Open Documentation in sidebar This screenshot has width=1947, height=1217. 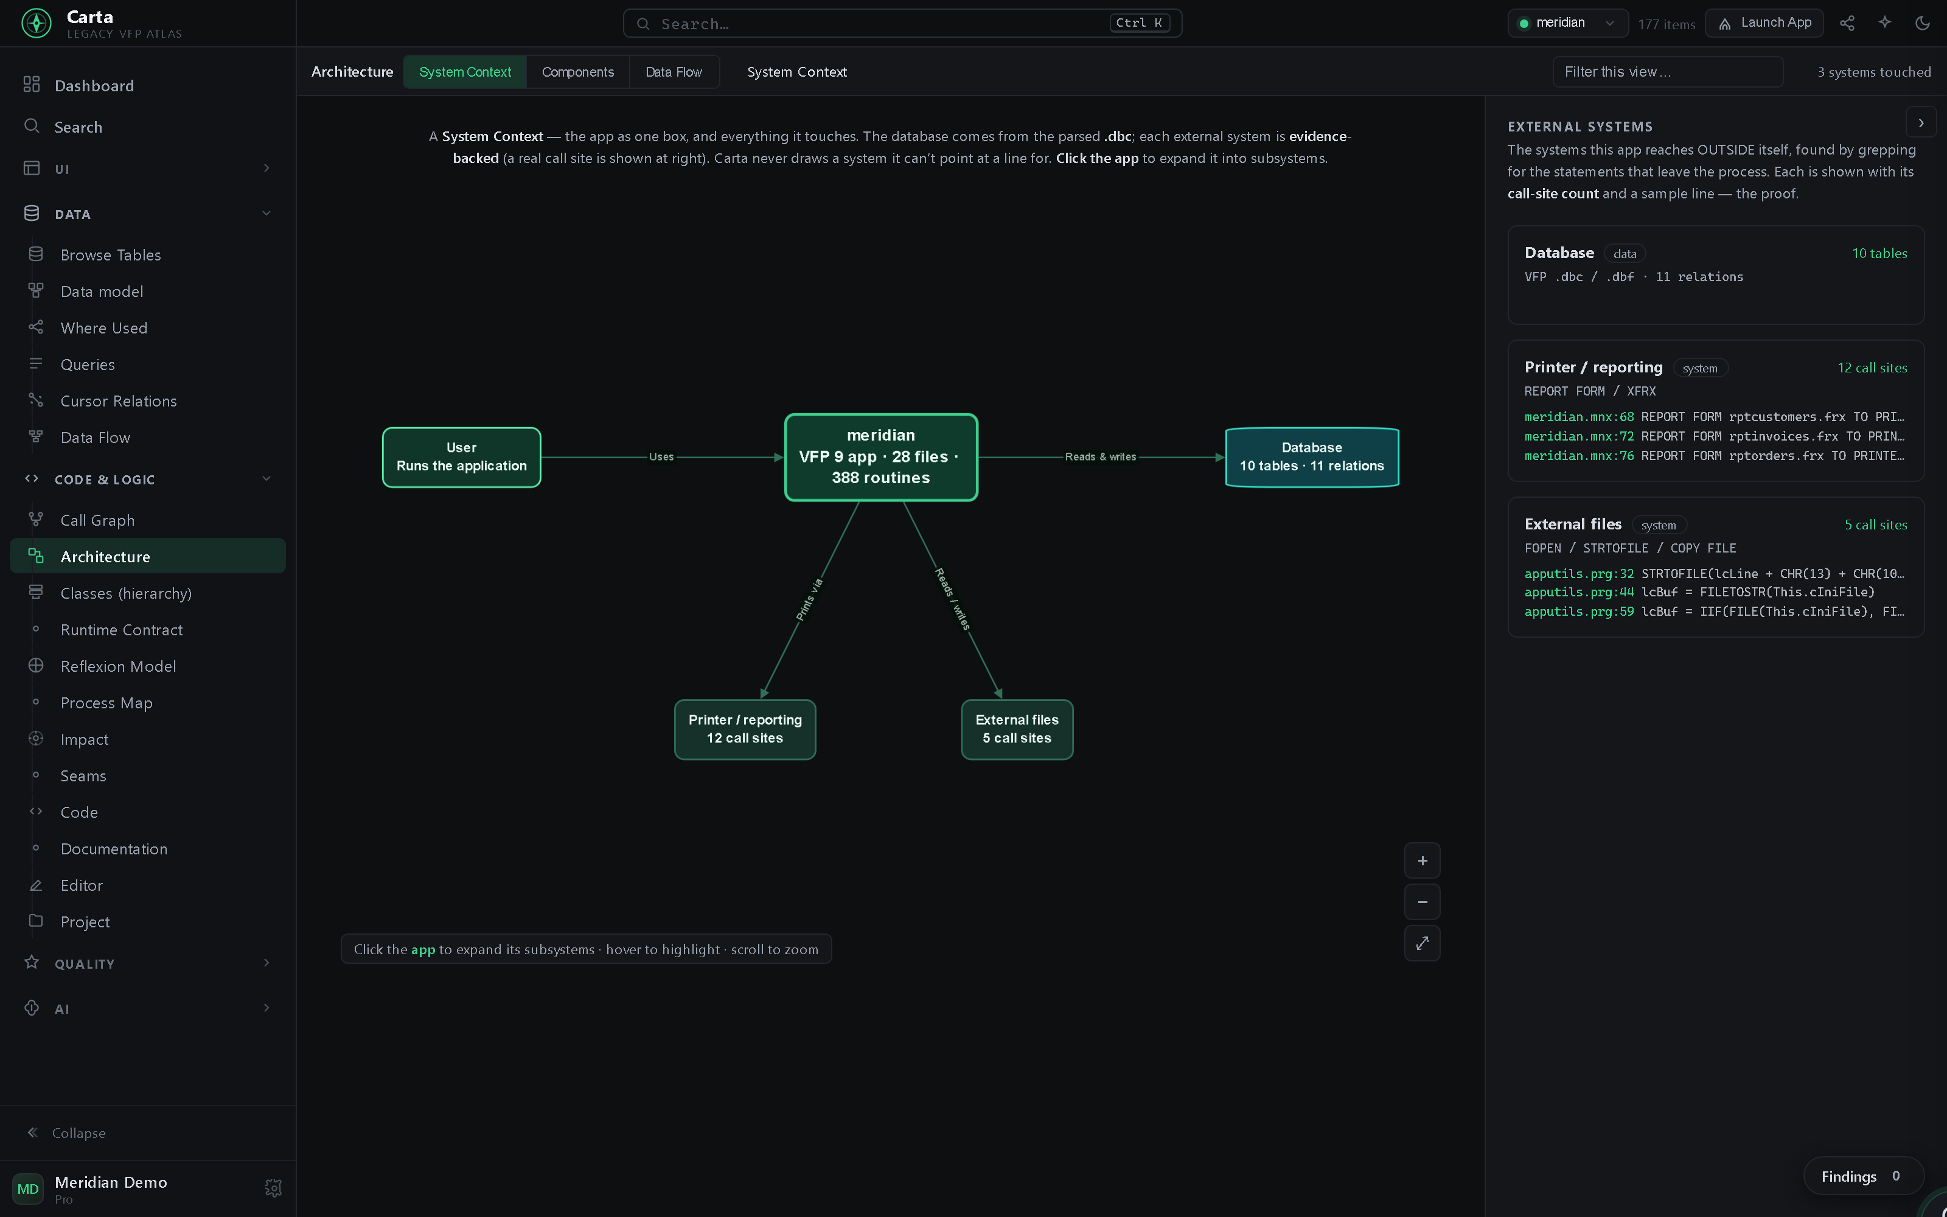pyautogui.click(x=147, y=848)
